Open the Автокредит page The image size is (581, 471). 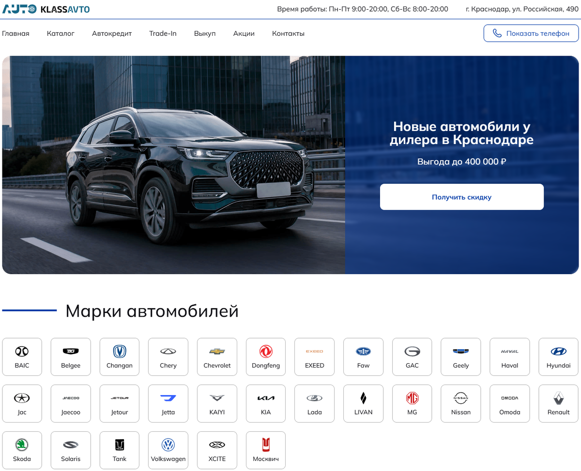(112, 33)
